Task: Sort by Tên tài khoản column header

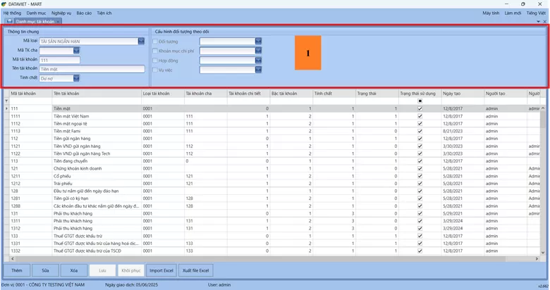Action: tap(97, 94)
